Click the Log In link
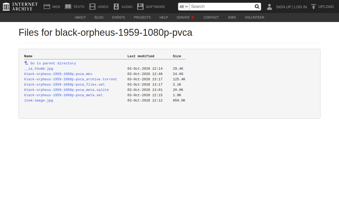339x212 pixels. [301, 7]
